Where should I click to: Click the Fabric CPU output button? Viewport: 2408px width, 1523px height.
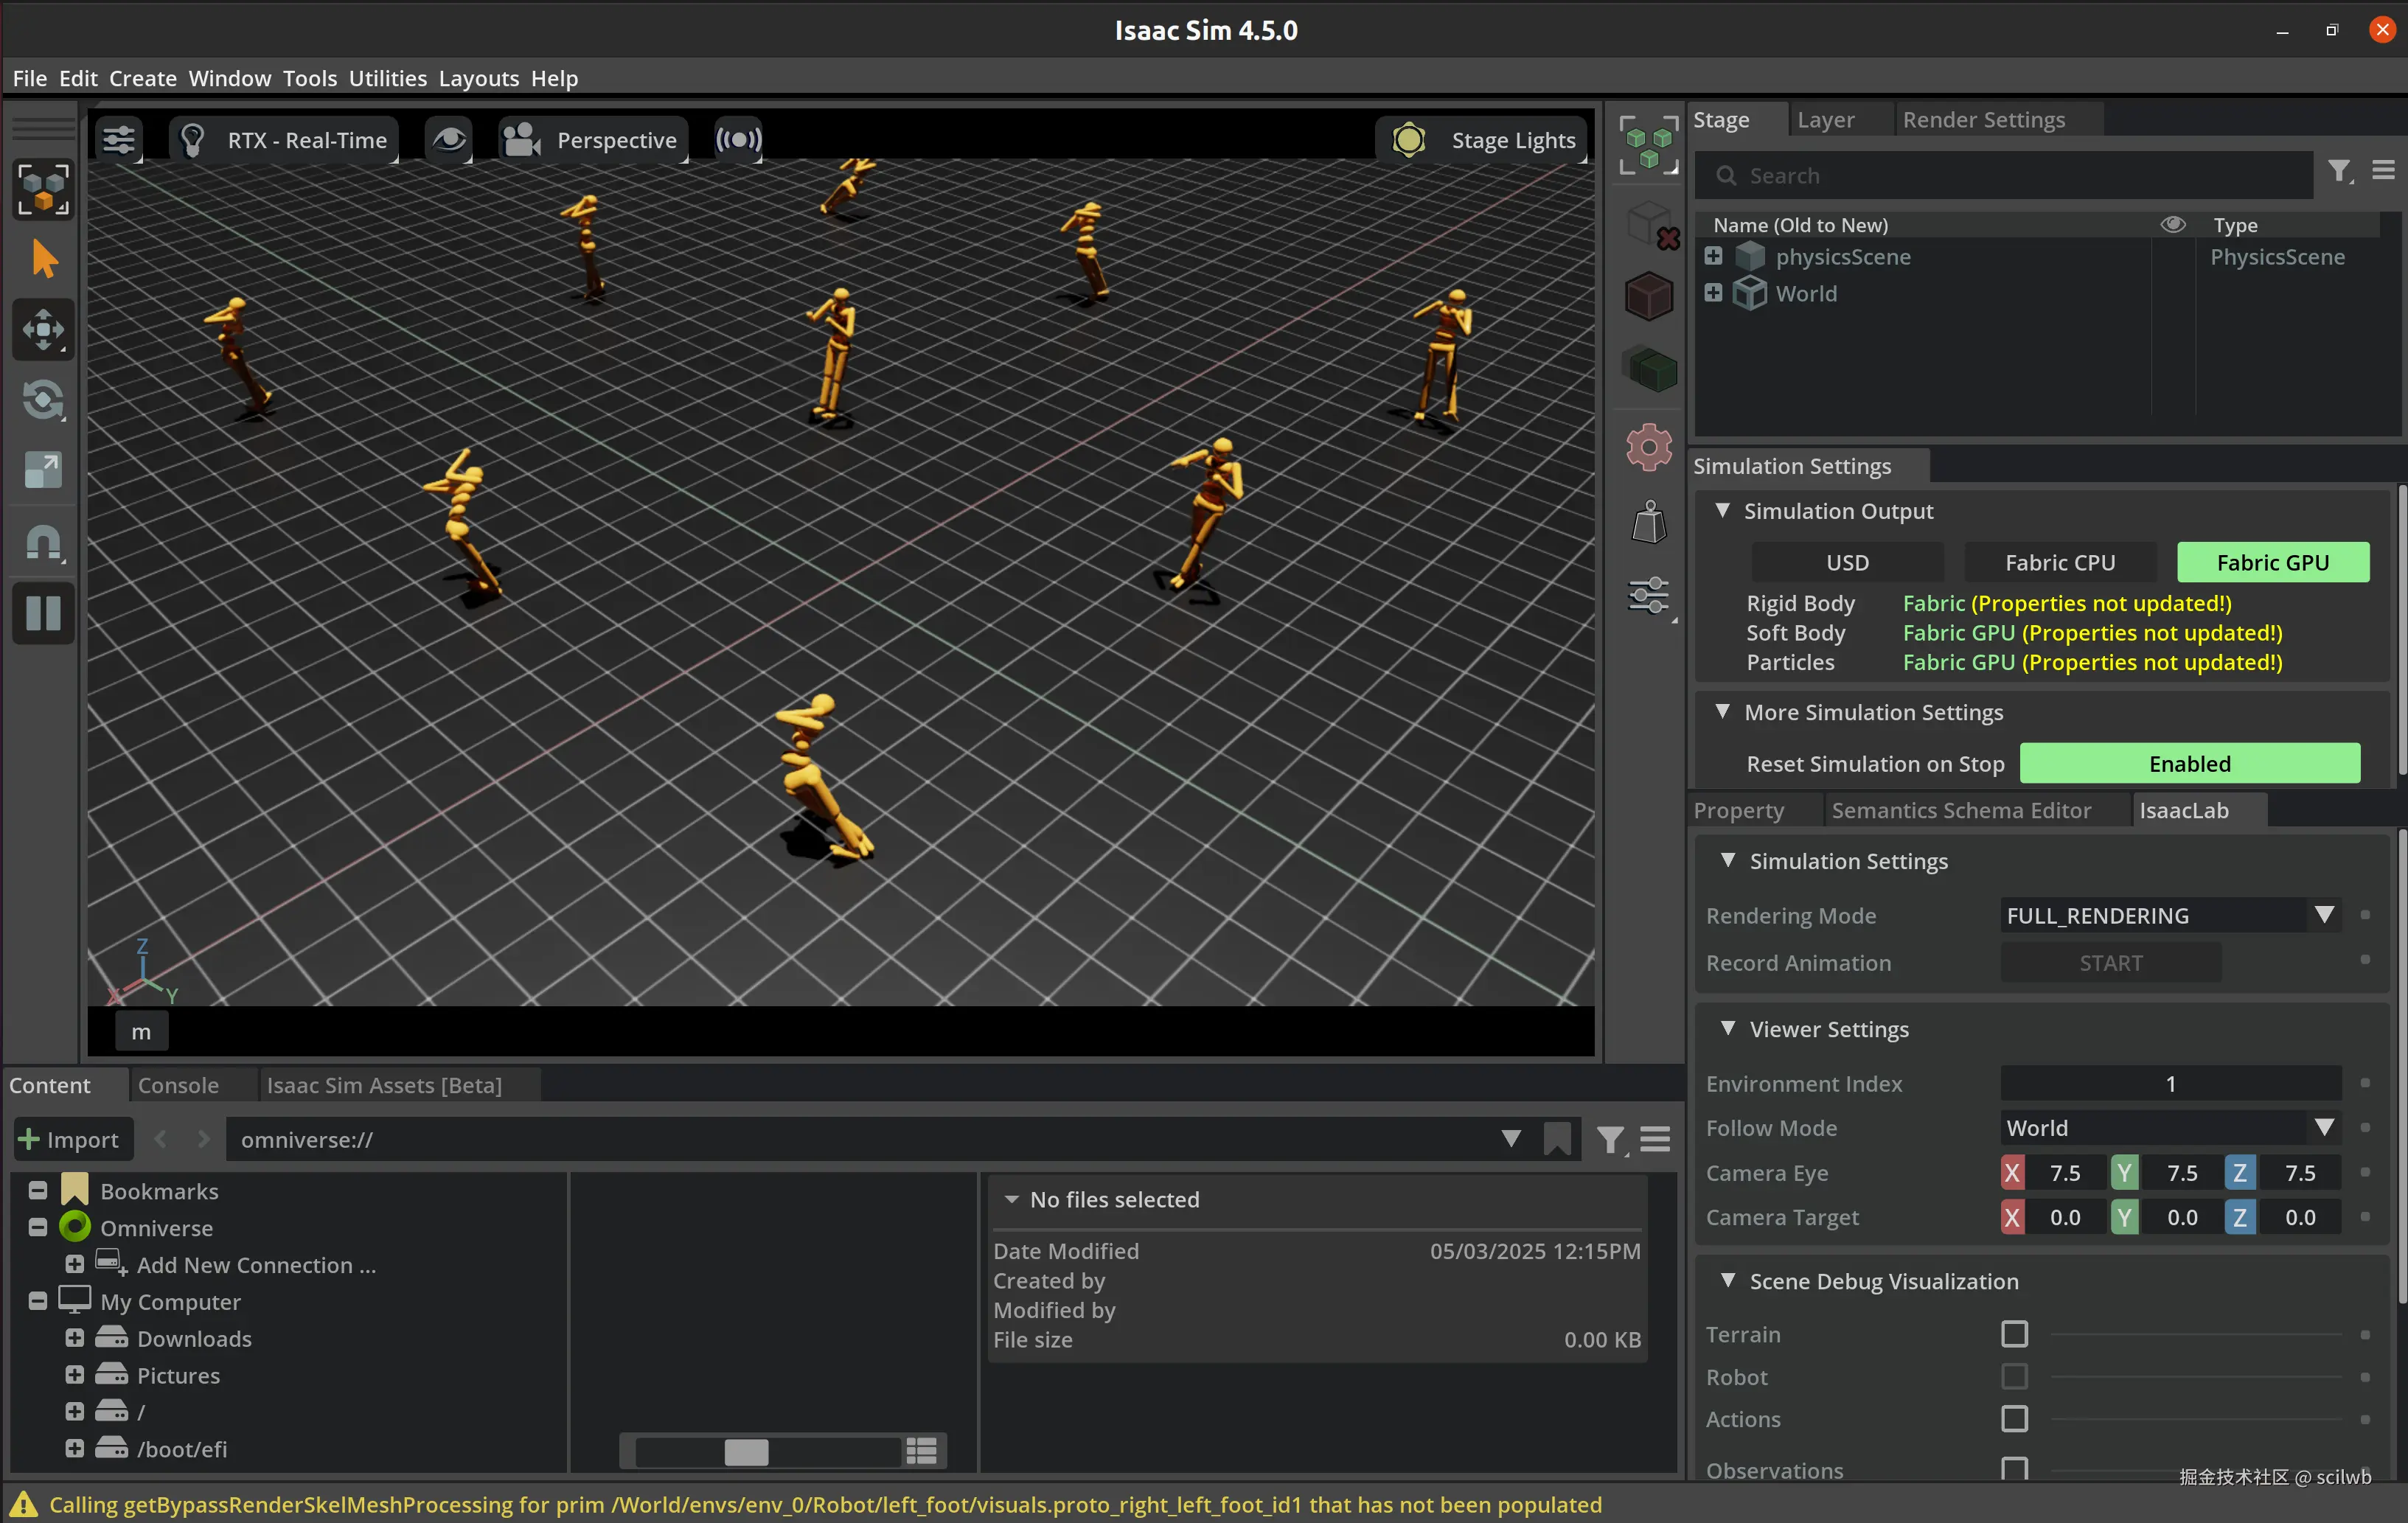tap(2059, 562)
